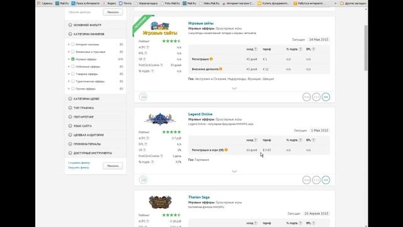The height and width of the screenshot is (227, 403).
Task: Uncheck the Игровые офферы checkbox
Action: 73,59
